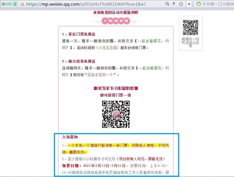The width and height of the screenshot is (234, 177).
Task: Click the heading 1、景区门票免费送
Action: 79,34
